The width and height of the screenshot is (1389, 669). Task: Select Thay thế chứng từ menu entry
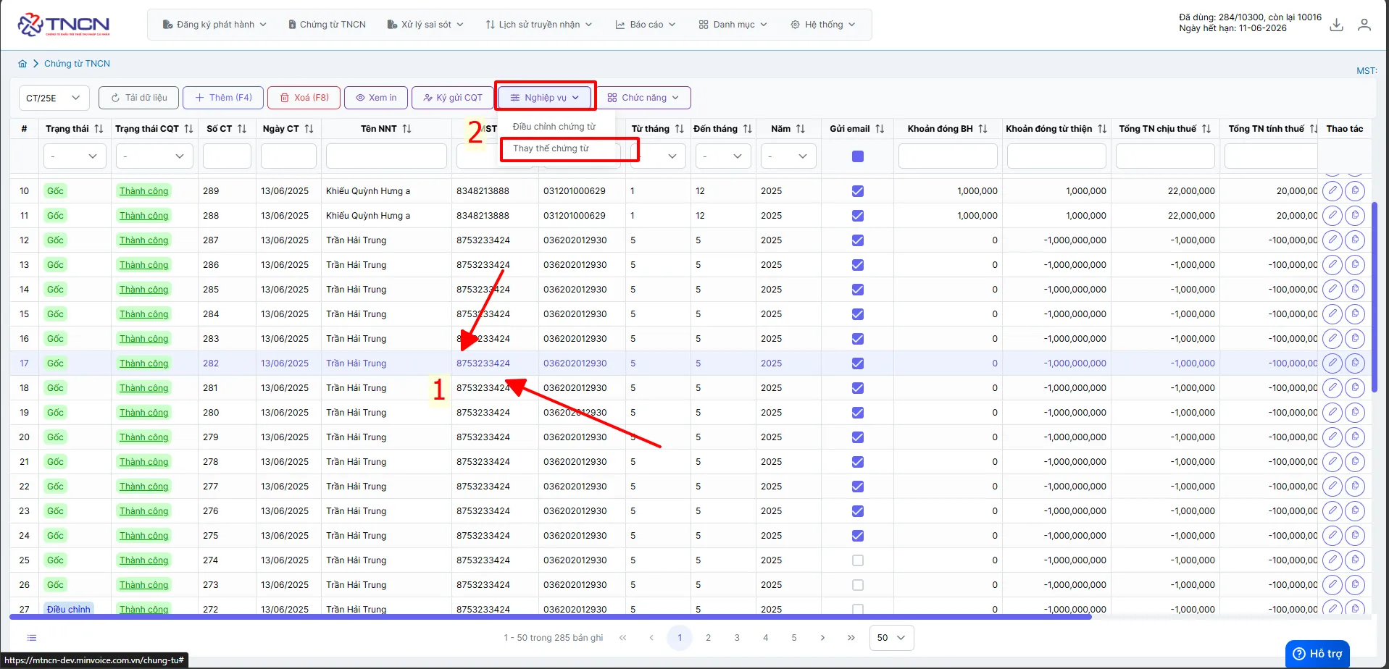551,148
